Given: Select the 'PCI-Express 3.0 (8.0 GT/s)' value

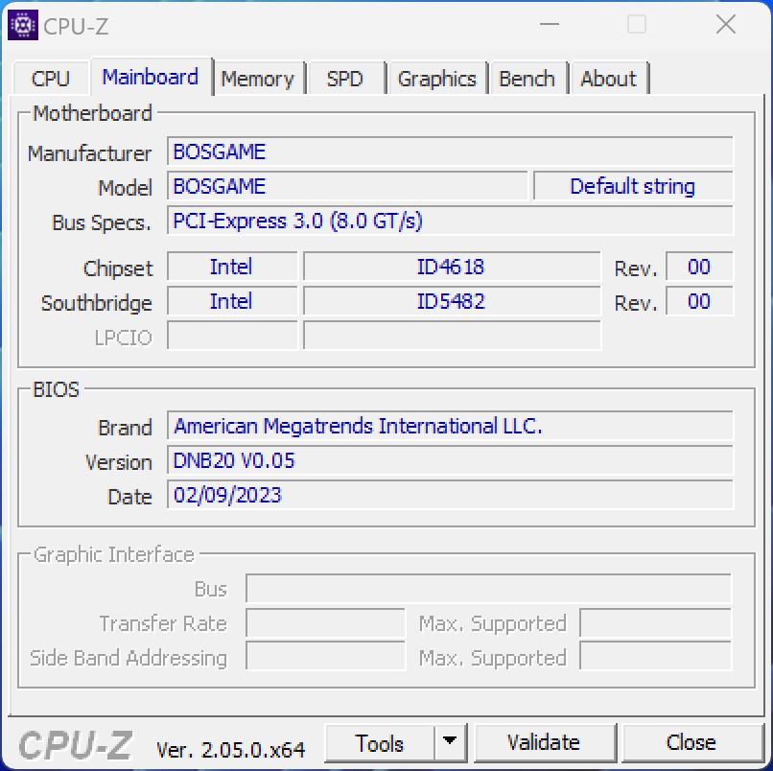Looking at the screenshot, I should (450, 221).
